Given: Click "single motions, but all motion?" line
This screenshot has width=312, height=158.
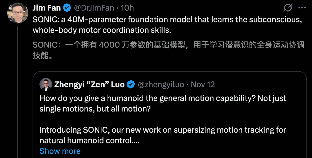Looking at the screenshot, I should point(95,109).
